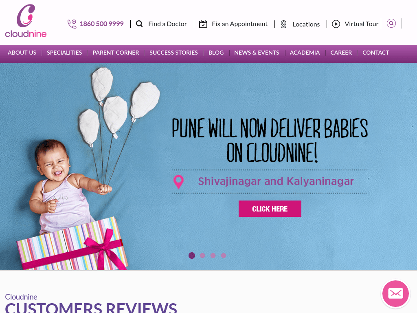
Task: Open the Blog page
Action: coord(216,53)
